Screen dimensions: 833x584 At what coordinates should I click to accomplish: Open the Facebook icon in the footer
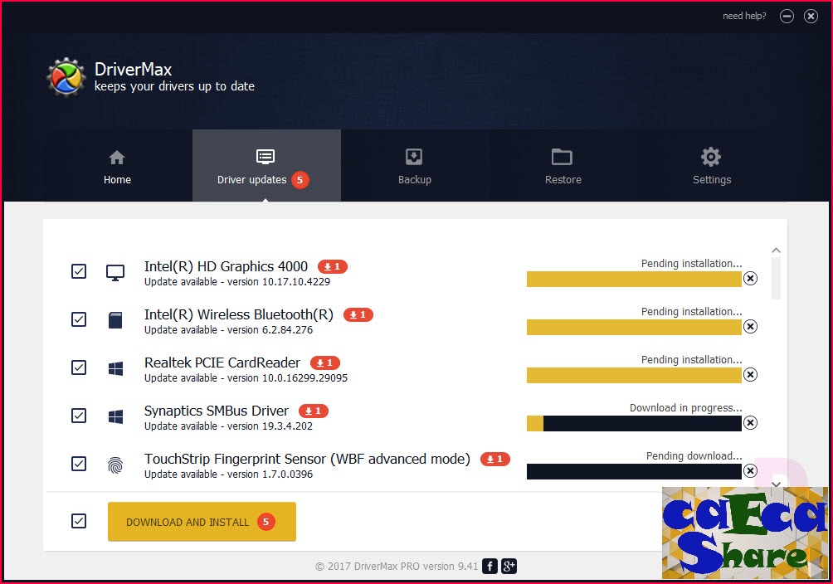(490, 567)
